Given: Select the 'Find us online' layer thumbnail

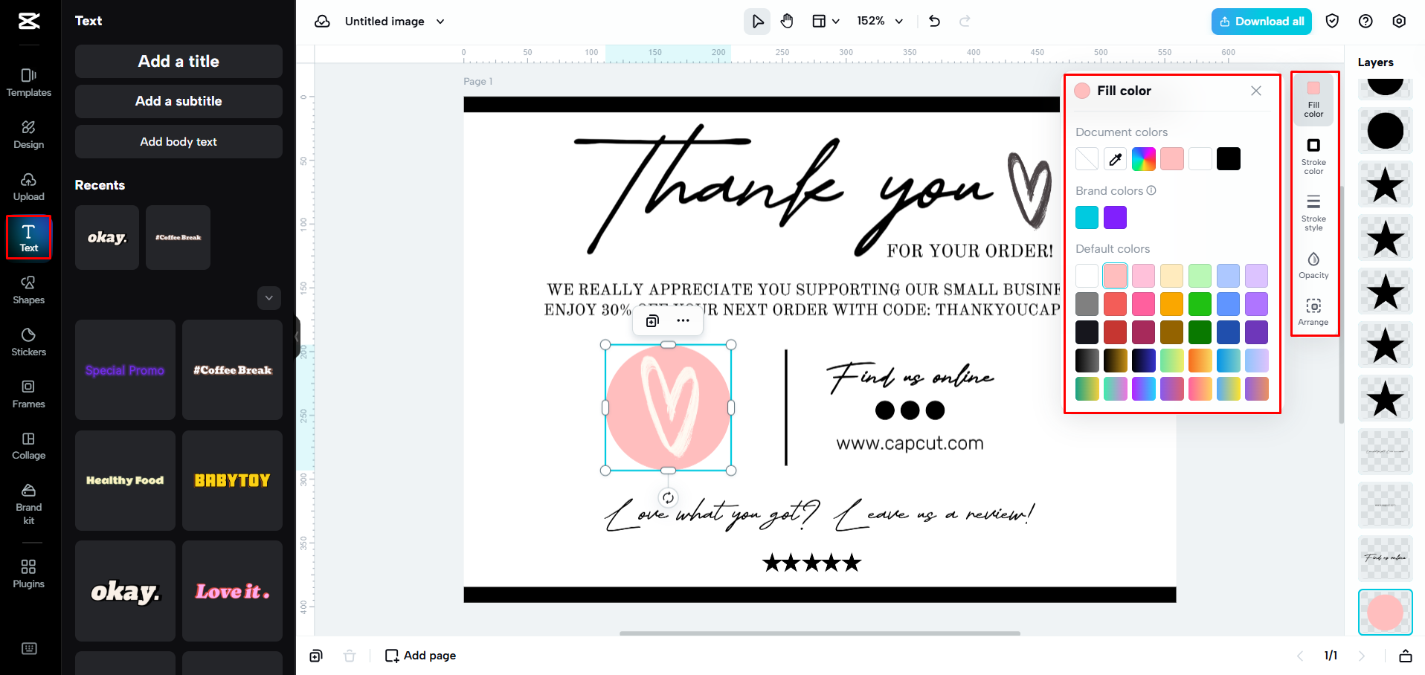Looking at the screenshot, I should pyautogui.click(x=1385, y=558).
